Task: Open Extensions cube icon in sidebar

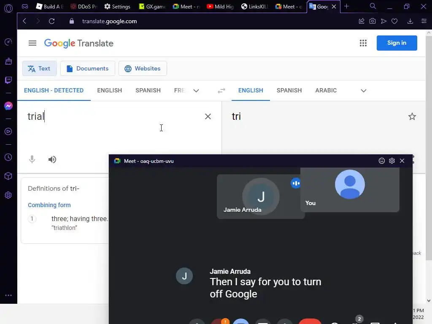Action: point(8,176)
